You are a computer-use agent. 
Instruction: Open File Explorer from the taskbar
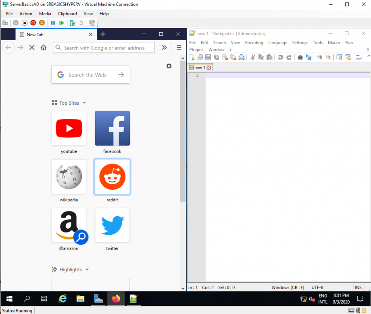click(80, 299)
